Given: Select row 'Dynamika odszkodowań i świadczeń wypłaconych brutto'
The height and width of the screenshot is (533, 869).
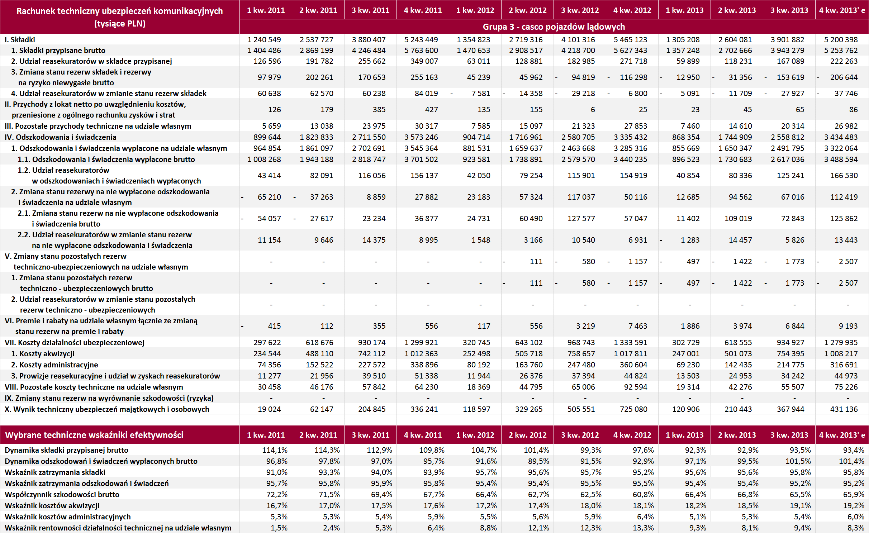Looking at the screenshot, I should tap(101, 461).
